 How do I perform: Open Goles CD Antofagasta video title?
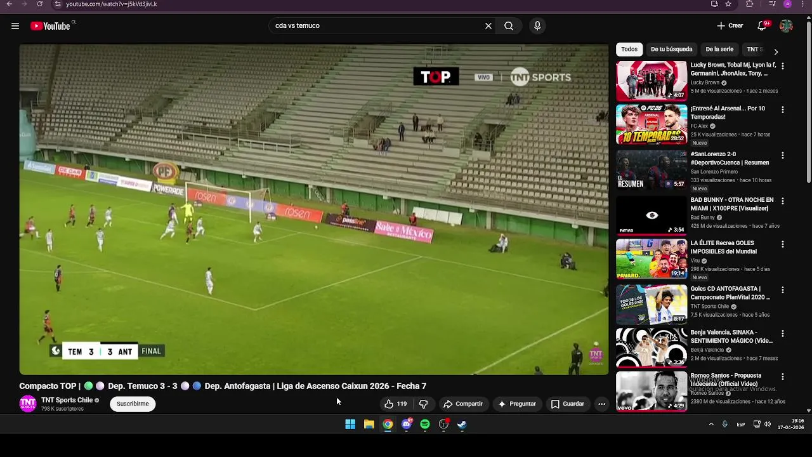pyautogui.click(x=730, y=293)
